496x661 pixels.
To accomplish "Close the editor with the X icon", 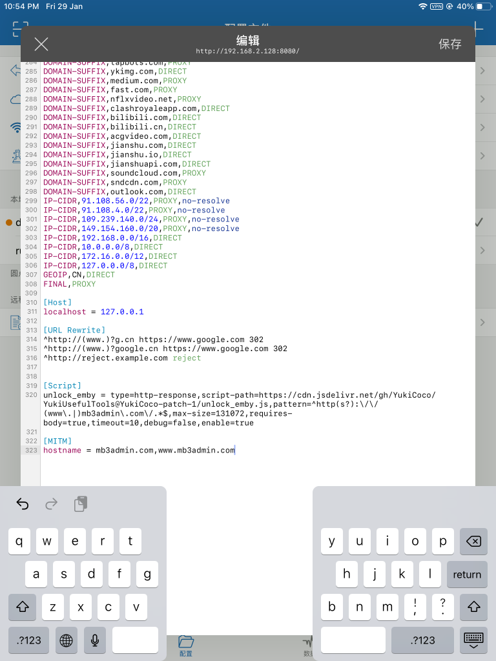I will [x=41, y=44].
